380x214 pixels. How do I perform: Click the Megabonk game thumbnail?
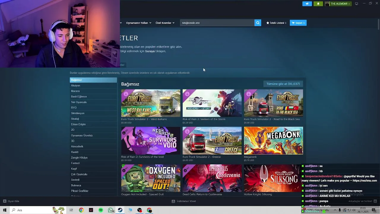tap(273, 141)
